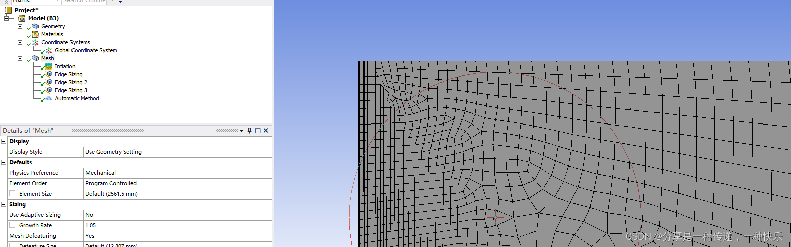791x247 pixels.
Task: Click the Global Coordinate System icon
Action: pyautogui.click(x=49, y=50)
